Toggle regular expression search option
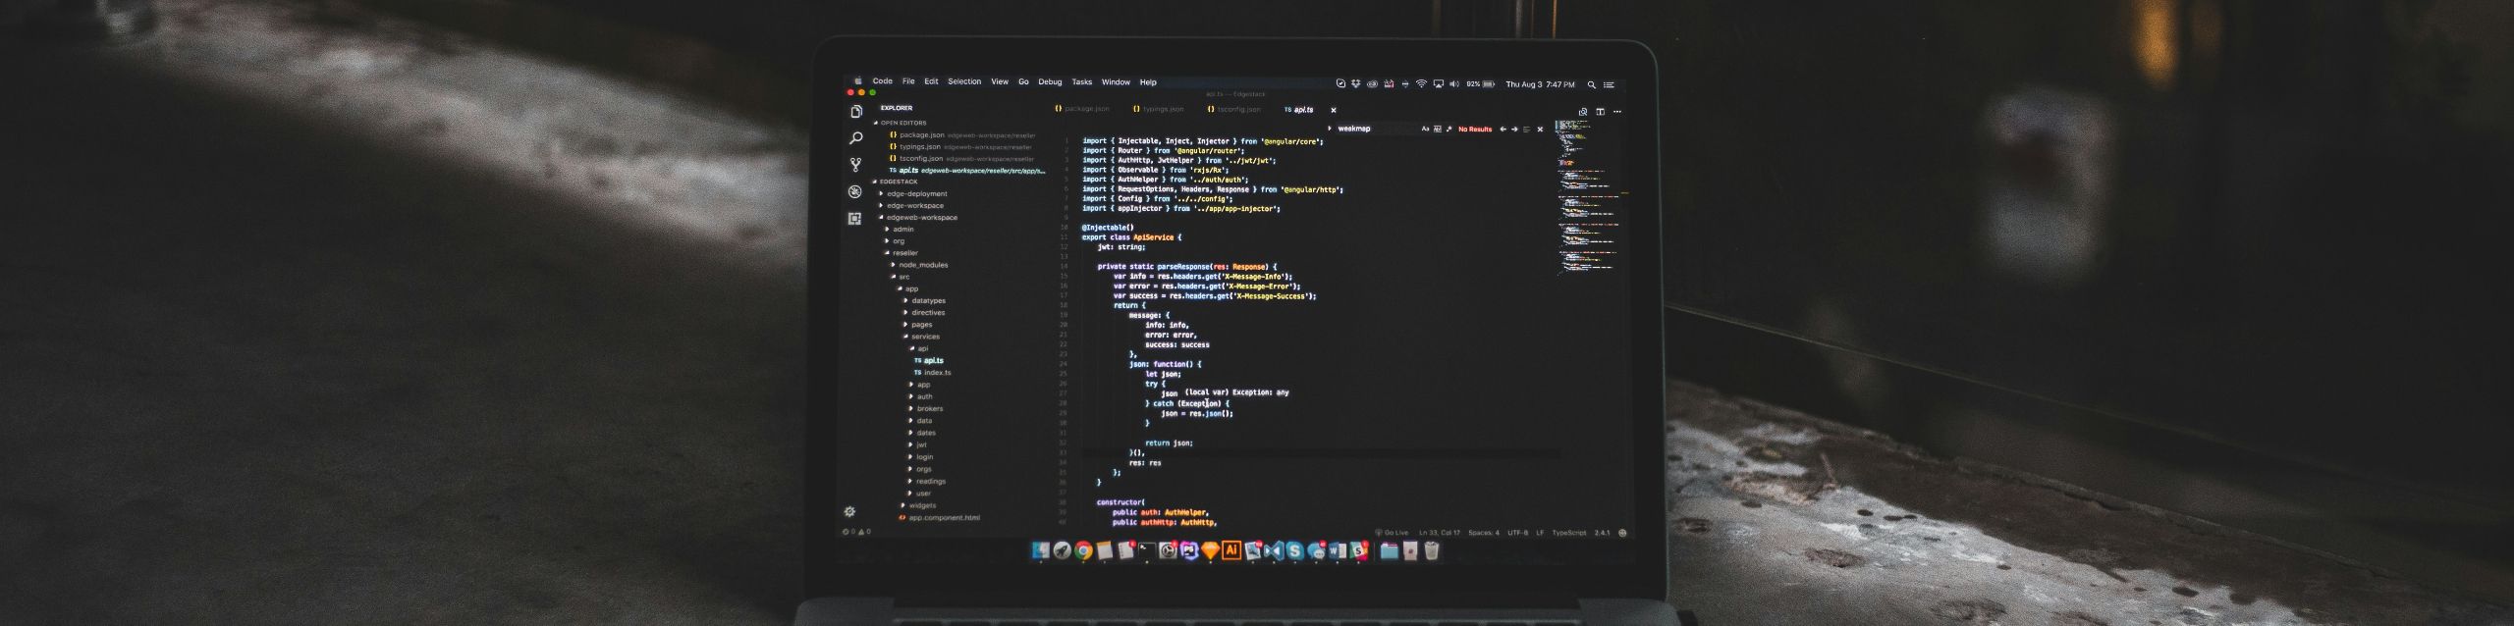Screen dimensions: 2514x626 pos(1448,130)
